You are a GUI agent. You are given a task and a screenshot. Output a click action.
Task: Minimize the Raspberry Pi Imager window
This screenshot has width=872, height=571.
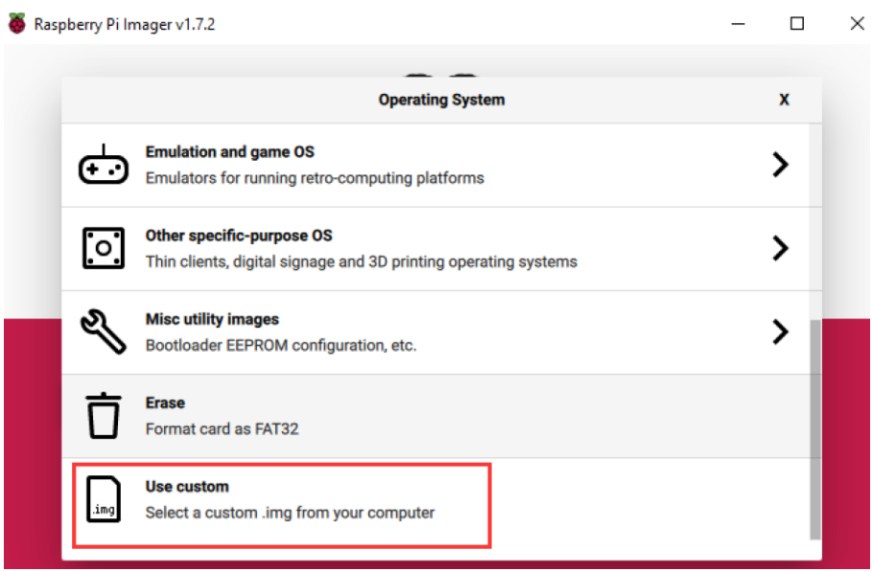pyautogui.click(x=738, y=24)
